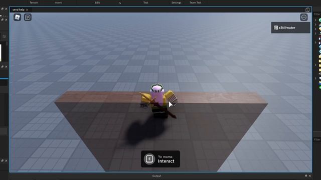Screen dimensions: 321x180
Task: Click the player character in viewport
Action: (x=158, y=101)
